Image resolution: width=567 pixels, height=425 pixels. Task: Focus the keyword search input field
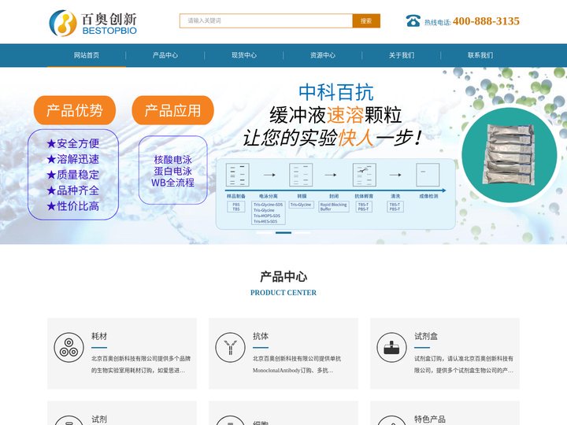(x=266, y=21)
